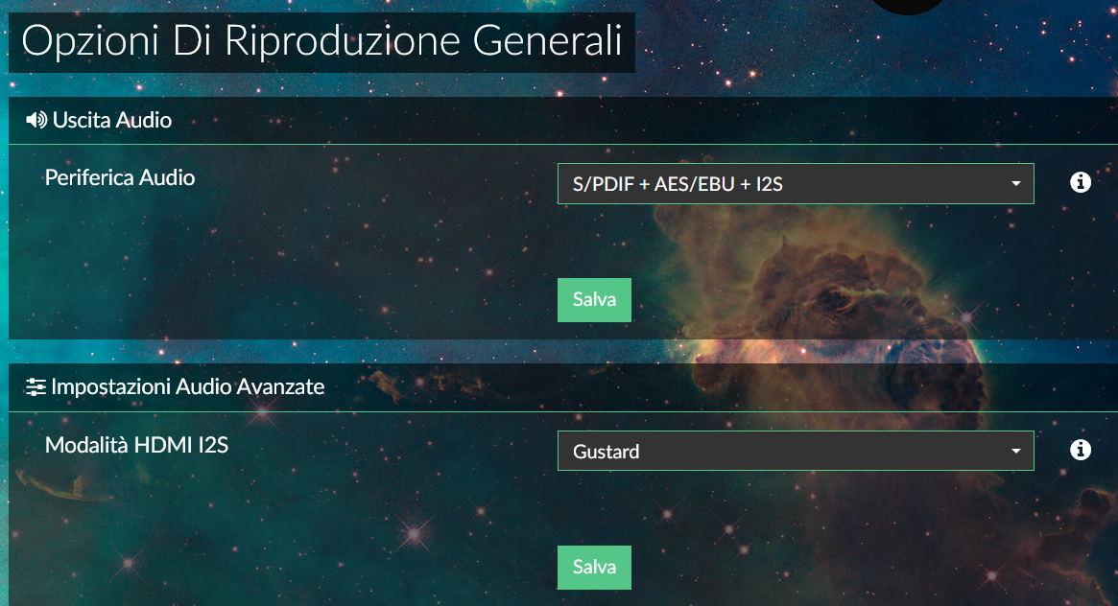Click the speaker icon beside Uscita Audio
Image resolution: width=1118 pixels, height=606 pixels.
tap(36, 120)
